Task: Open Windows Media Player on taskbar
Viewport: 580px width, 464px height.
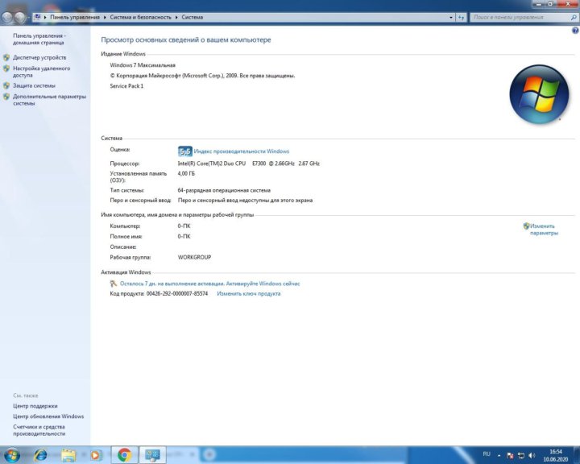Action: pyautogui.click(x=95, y=455)
